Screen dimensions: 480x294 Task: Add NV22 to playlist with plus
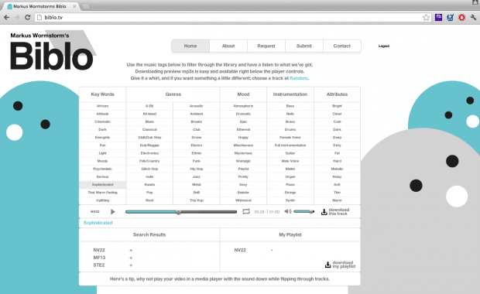pos(131,250)
